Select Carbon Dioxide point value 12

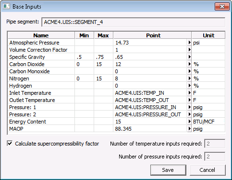[150, 64]
